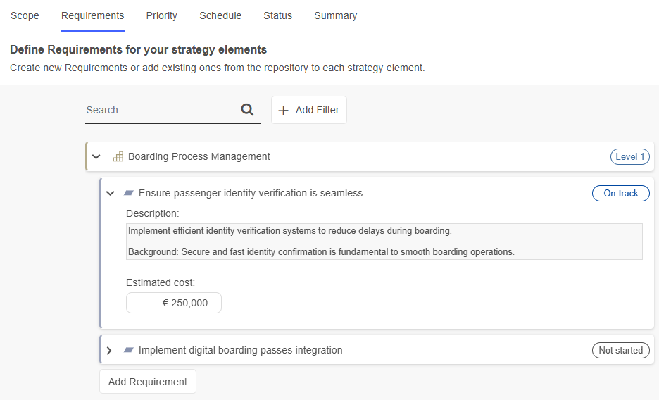The height and width of the screenshot is (400, 659).
Task: Go to the Schedule tab
Action: [220, 15]
